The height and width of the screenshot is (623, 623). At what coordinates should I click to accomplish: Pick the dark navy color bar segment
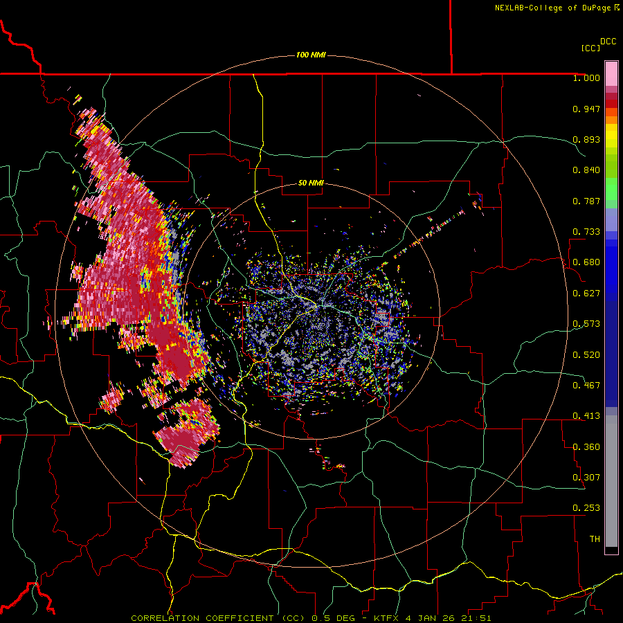pos(611,354)
